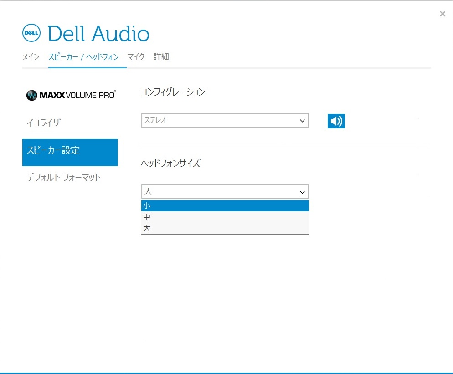Switch to the マイク tab
This screenshot has width=453, height=374.
(136, 56)
